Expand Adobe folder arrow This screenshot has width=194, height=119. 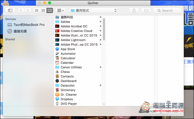click(101, 21)
